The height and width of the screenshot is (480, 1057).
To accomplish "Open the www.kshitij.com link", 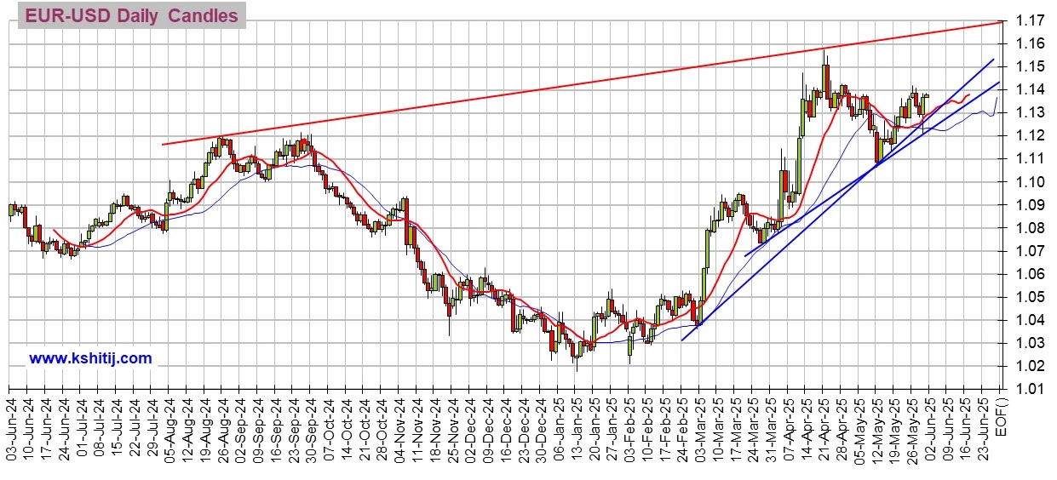I will click(90, 358).
